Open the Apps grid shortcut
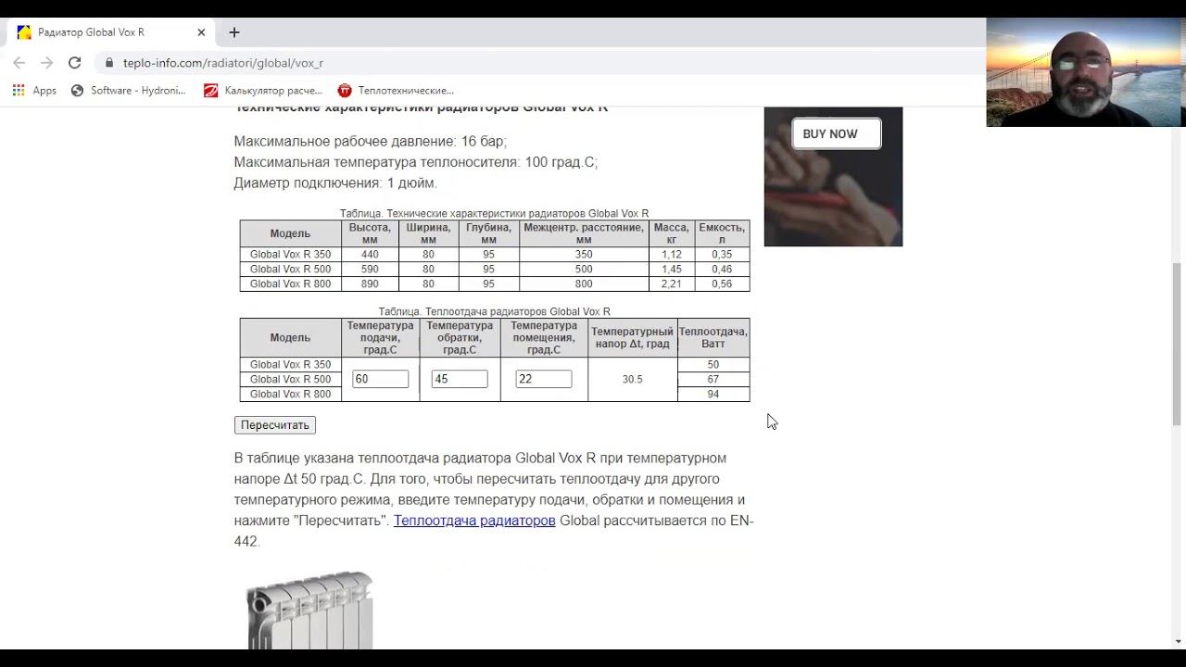The width and height of the screenshot is (1186, 667). 34,91
